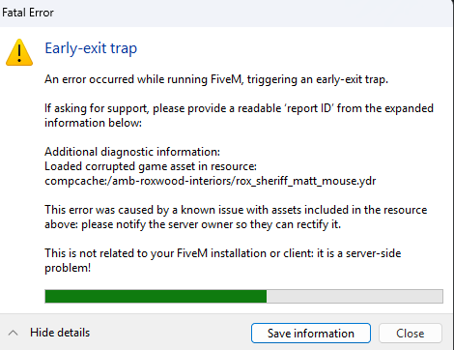Save the crash information

(311, 334)
